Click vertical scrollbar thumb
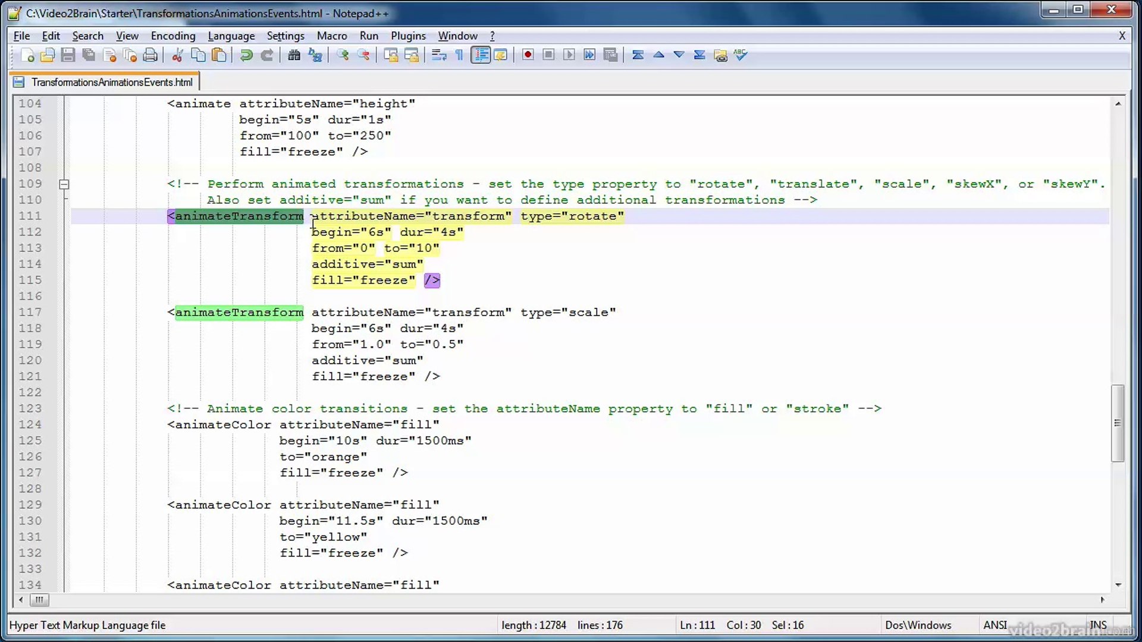The width and height of the screenshot is (1142, 642). pyautogui.click(x=1118, y=423)
